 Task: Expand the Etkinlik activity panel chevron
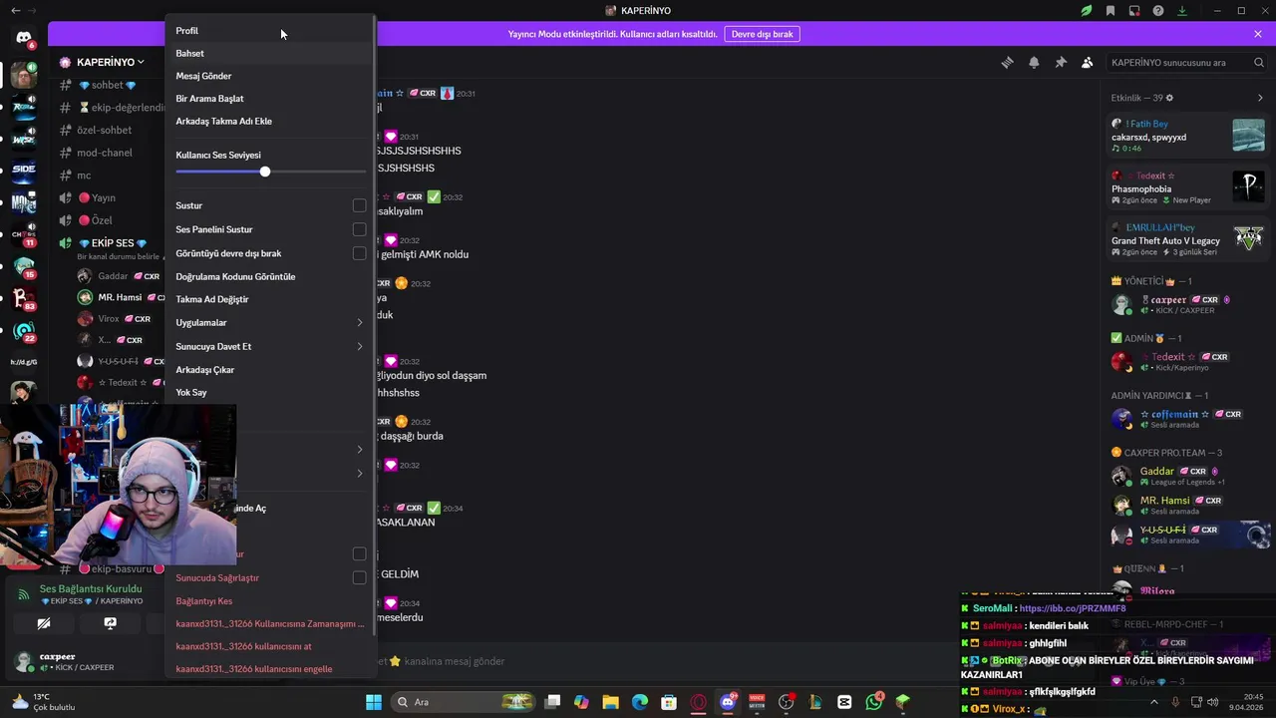(x=1260, y=98)
